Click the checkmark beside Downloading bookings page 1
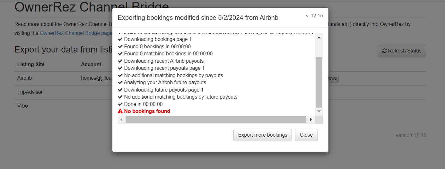The image size is (445, 169). (x=120, y=39)
